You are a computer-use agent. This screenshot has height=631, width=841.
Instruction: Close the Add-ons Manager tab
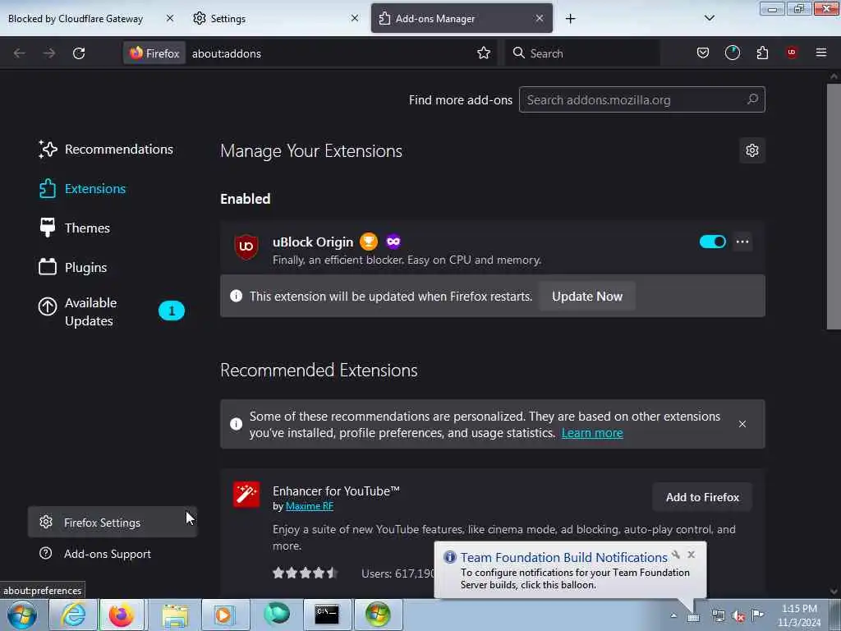pyautogui.click(x=540, y=18)
